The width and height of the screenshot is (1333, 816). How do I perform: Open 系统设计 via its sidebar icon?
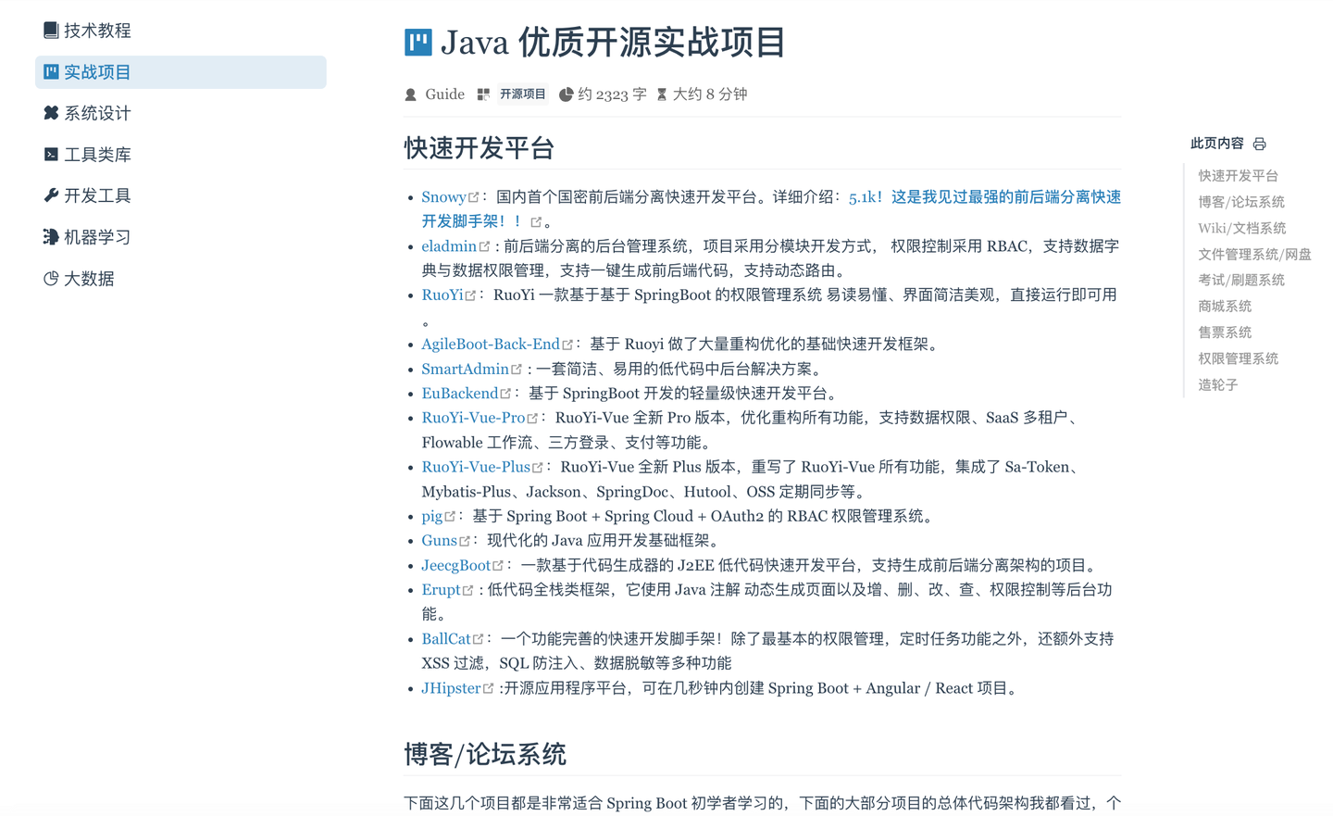tap(51, 113)
